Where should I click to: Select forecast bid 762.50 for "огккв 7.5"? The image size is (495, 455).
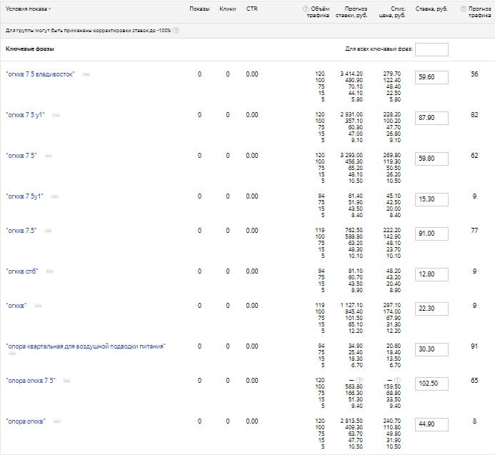[354, 231]
